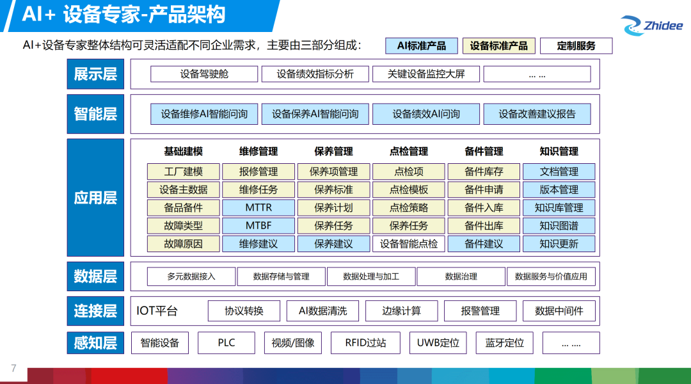The height and width of the screenshot is (384, 691).
Task: Click the 定制服务 legend box
Action: (576, 46)
